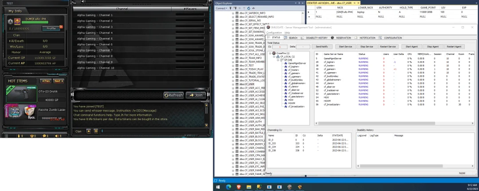Image resolution: width=479 pixels, height=191 pixels.
Task: Select the ID_334 row in Channeling CU
Action: pos(309,147)
